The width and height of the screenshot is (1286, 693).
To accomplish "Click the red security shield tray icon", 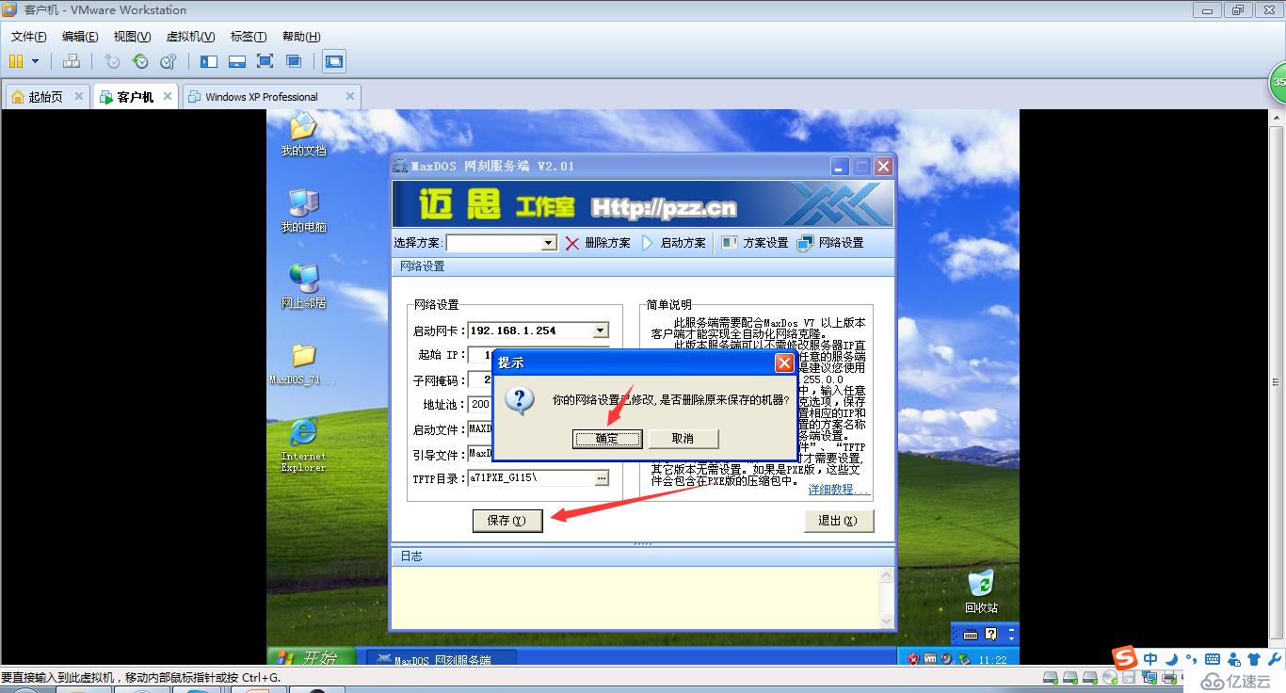I will (x=913, y=659).
